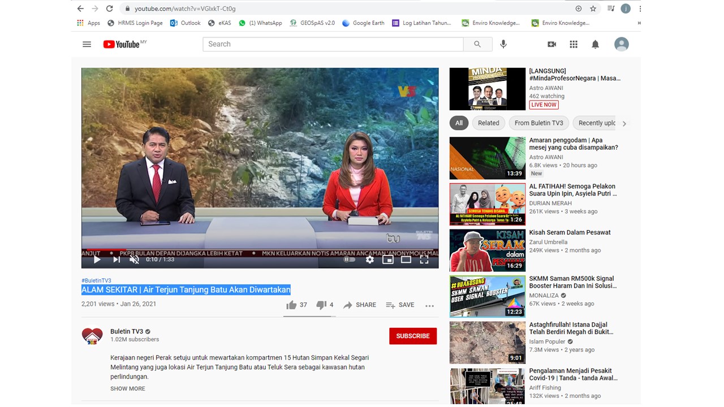Open the HRMIS Login Page bookmark
Viewport: 724px width, 407px height.
[x=135, y=23]
